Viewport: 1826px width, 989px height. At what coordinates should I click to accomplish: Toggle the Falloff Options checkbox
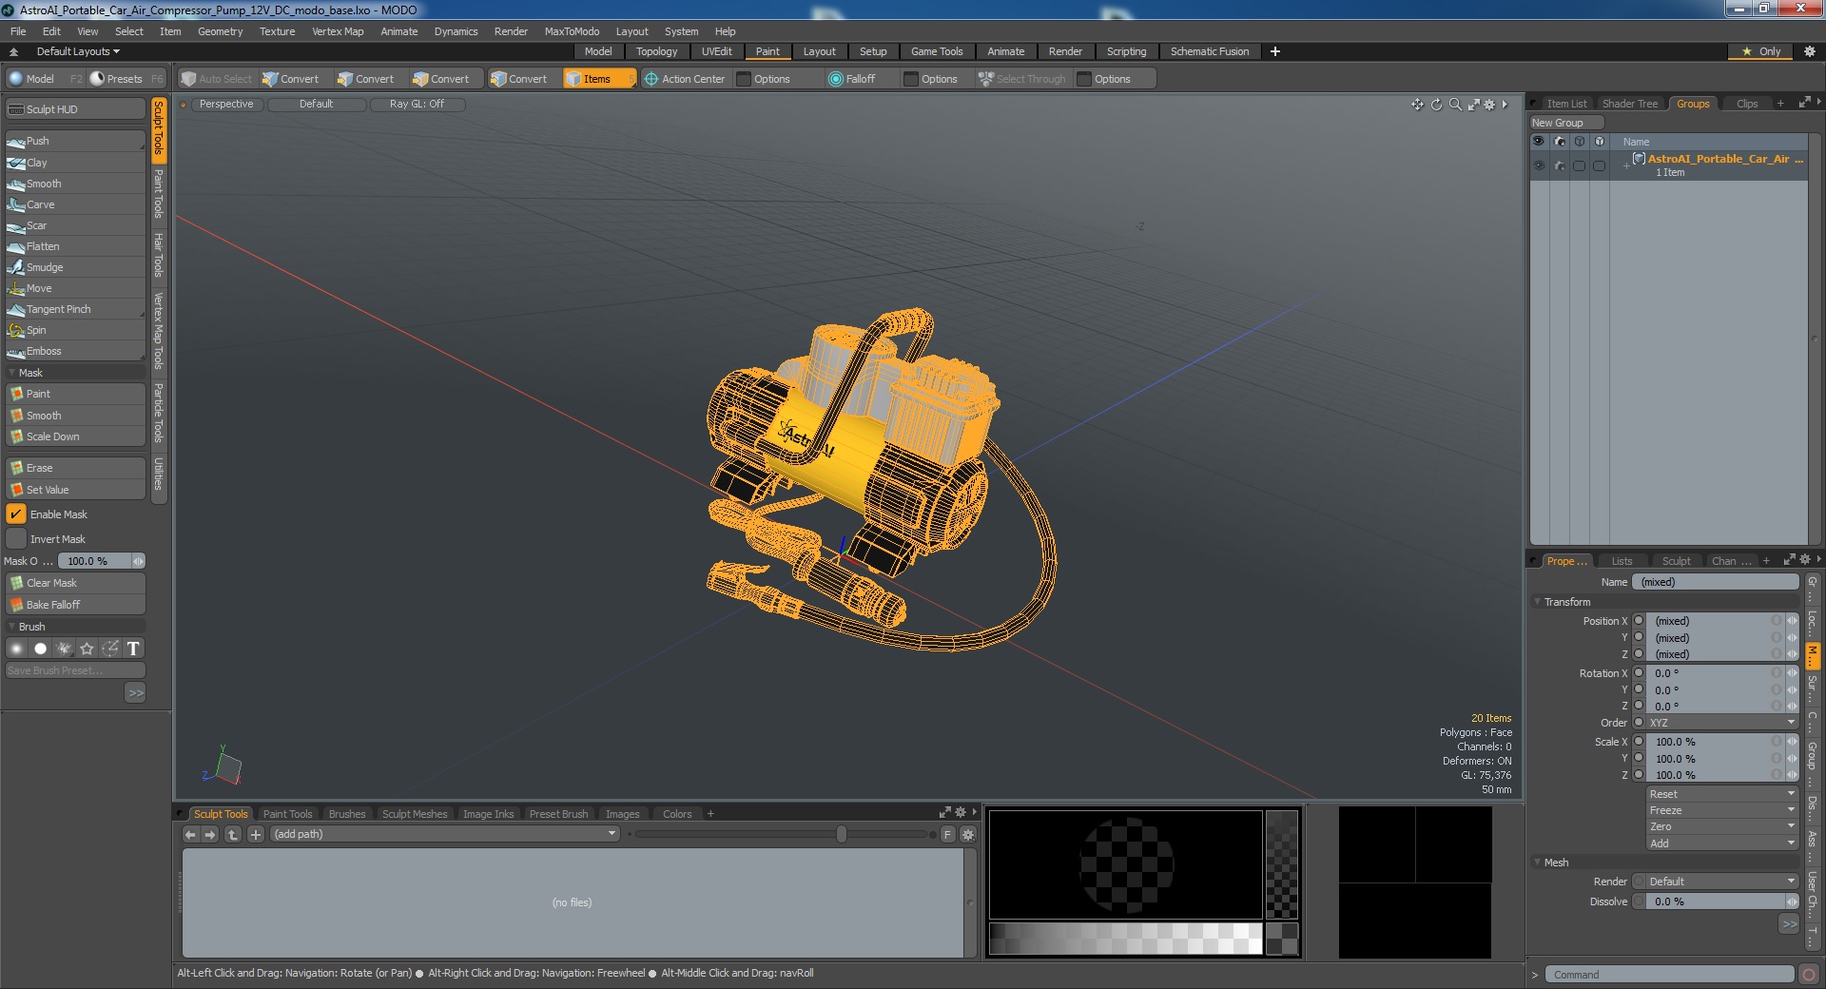[x=911, y=79]
